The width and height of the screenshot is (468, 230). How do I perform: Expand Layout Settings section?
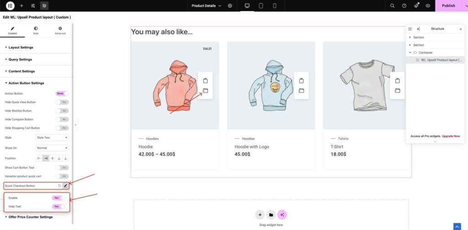pos(36,48)
